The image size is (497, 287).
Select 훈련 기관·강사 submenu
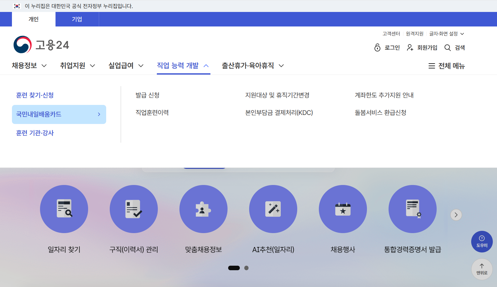(35, 133)
